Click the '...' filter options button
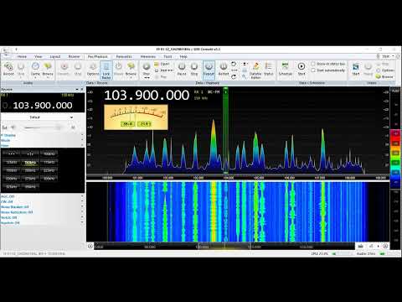 [x=12, y=154]
